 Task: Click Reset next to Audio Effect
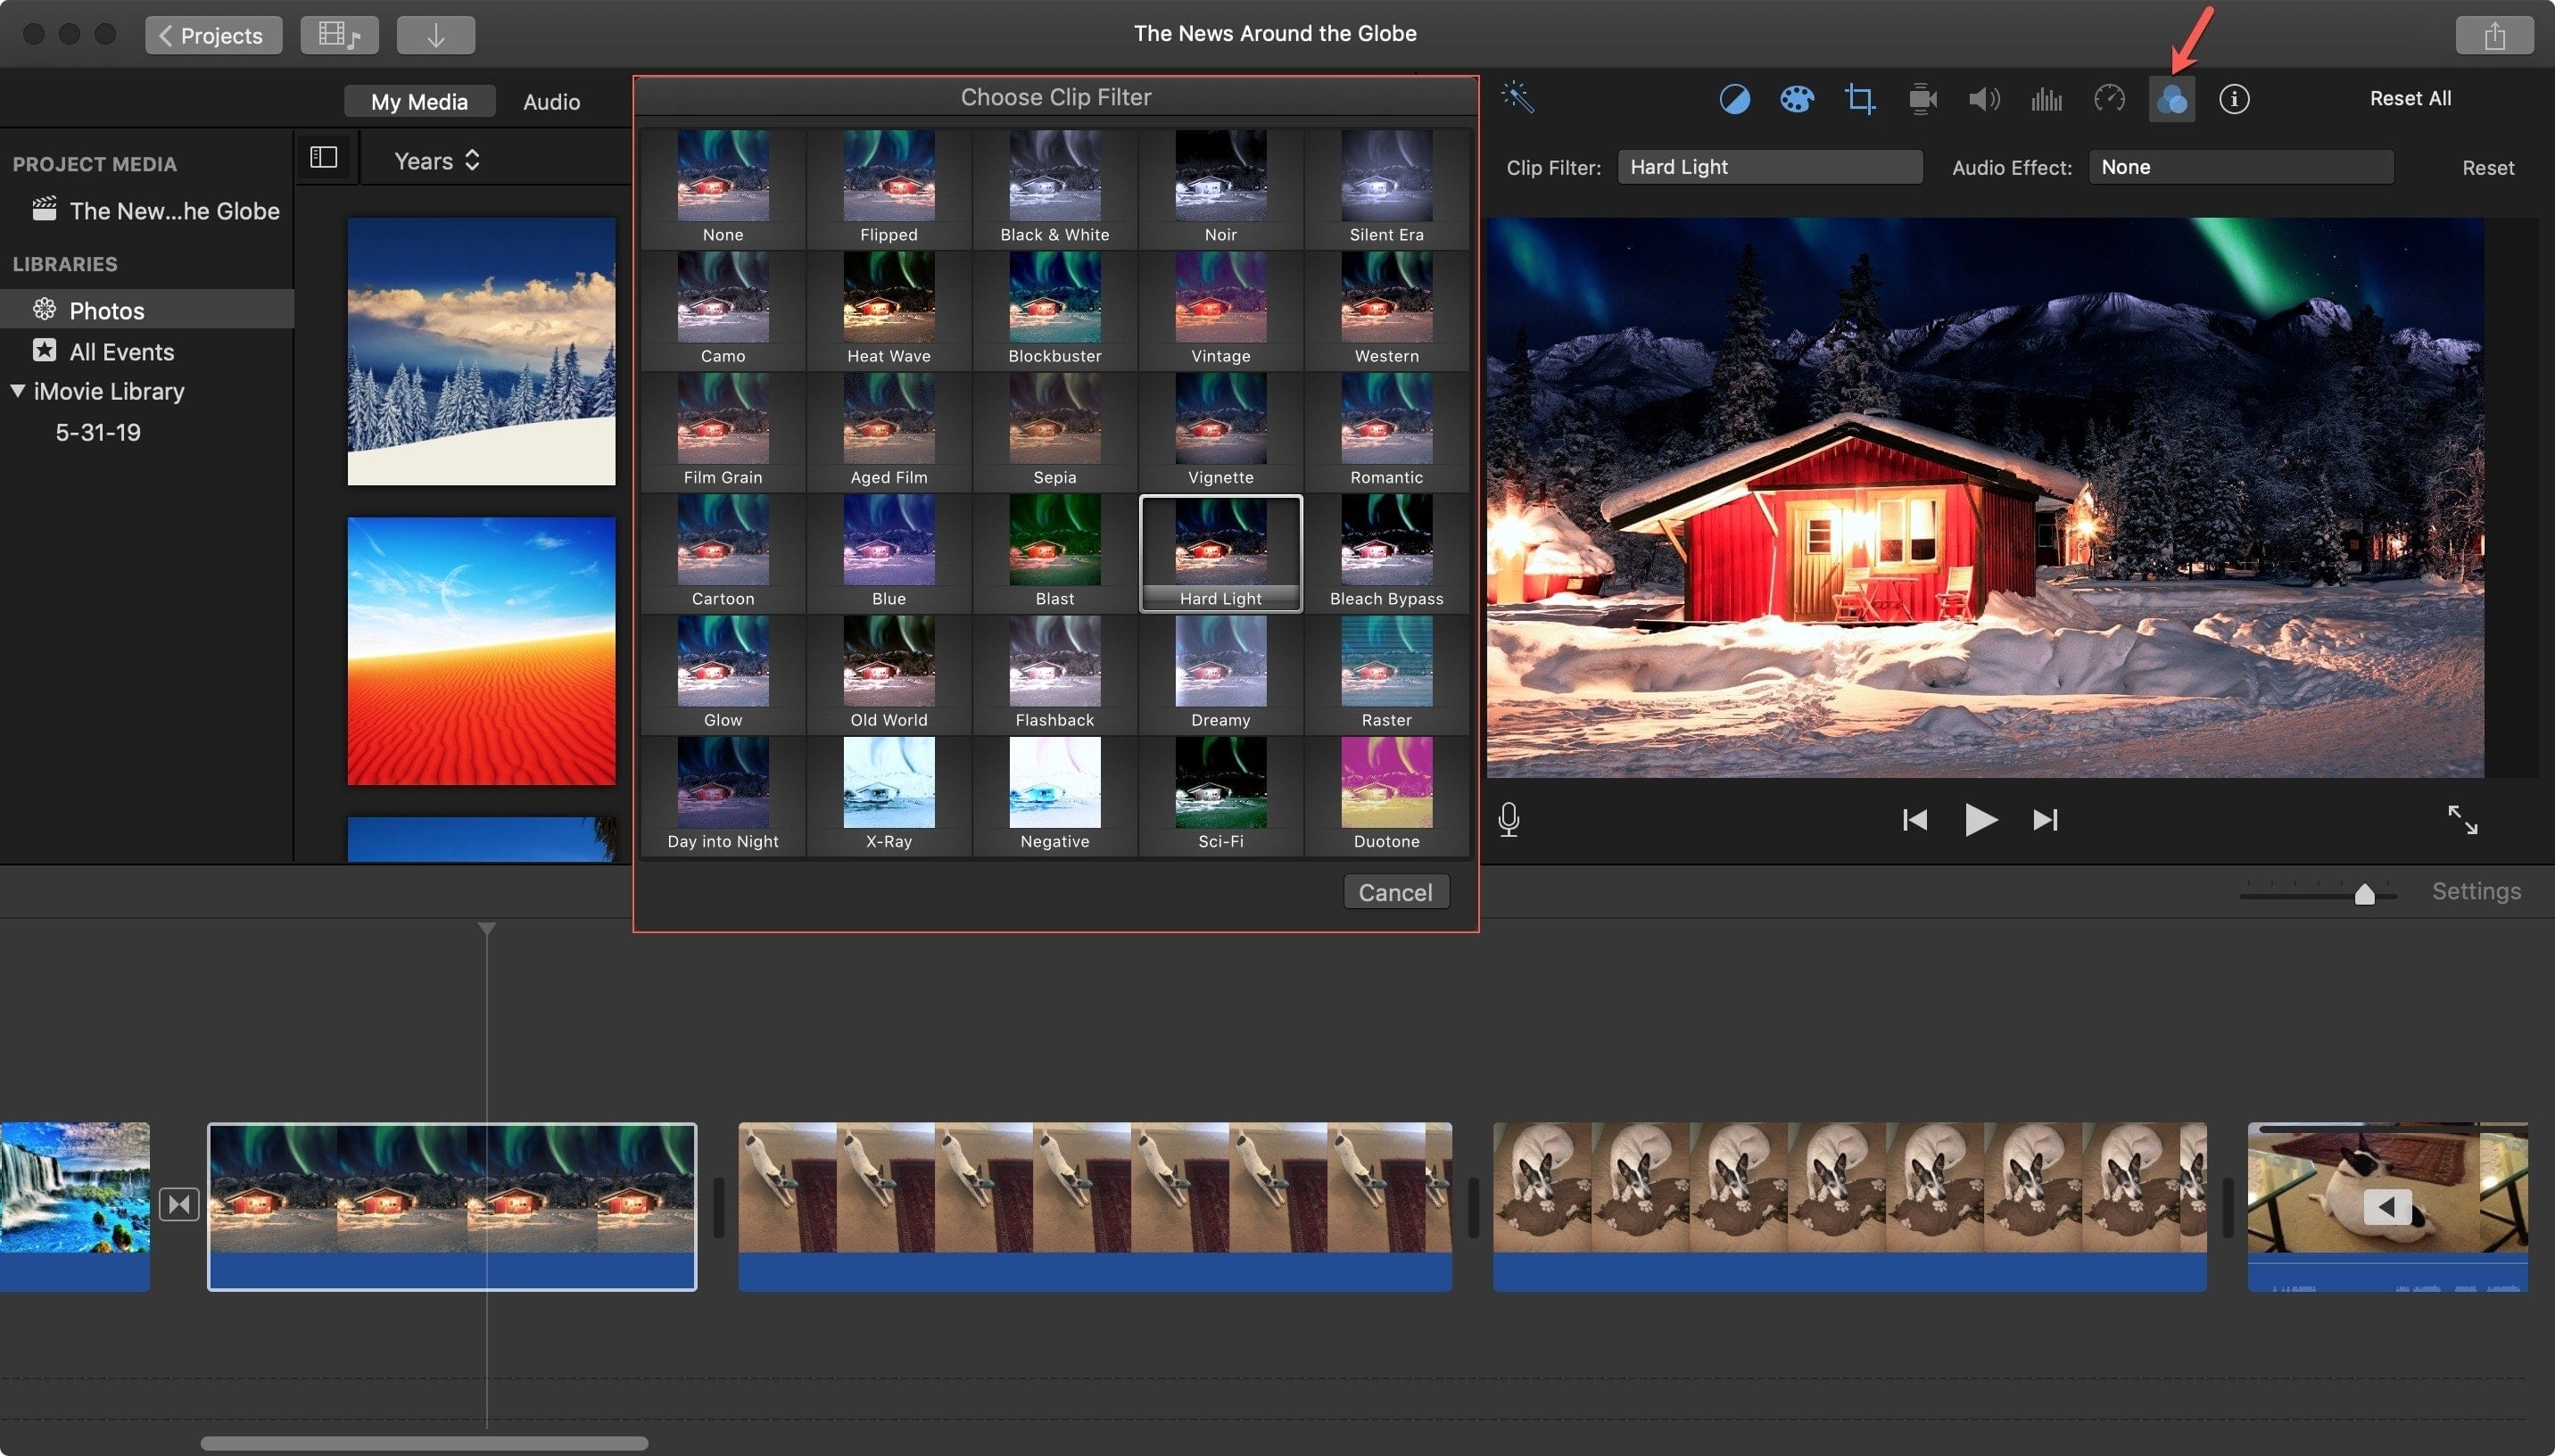[2487, 168]
